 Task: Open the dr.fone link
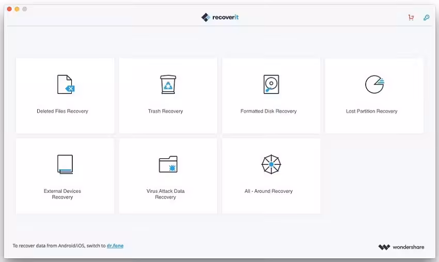[115, 246]
